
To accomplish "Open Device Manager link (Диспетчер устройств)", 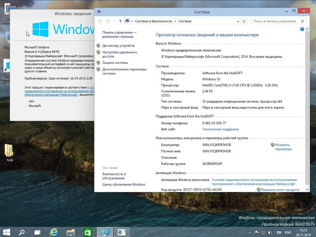I will pyautogui.click(x=118, y=46).
